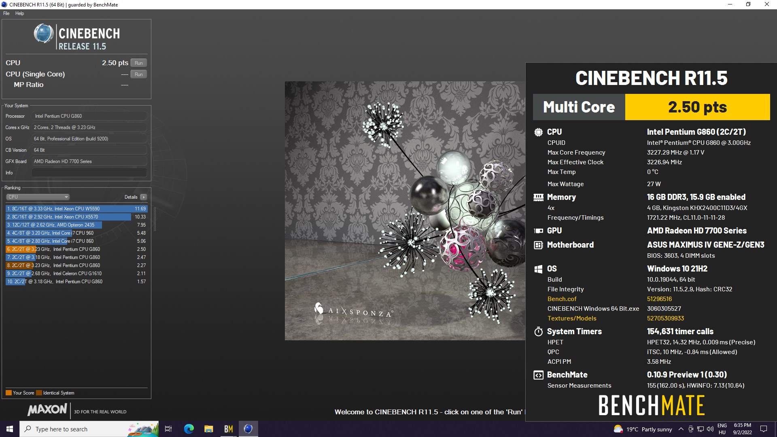Click the Cores x GHz field value
The height and width of the screenshot is (437, 777).
click(x=89, y=127)
